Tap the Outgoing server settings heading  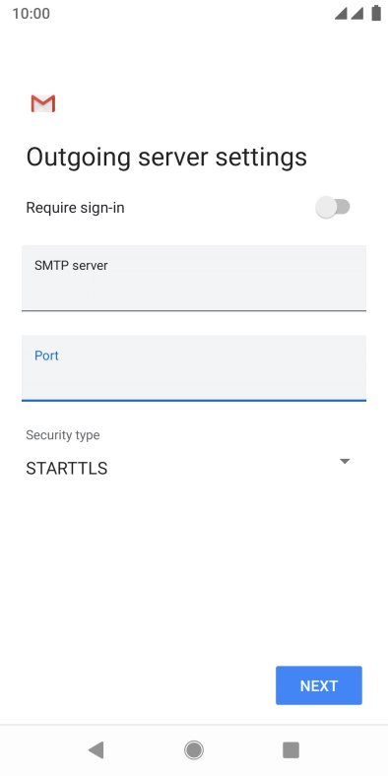coord(166,157)
